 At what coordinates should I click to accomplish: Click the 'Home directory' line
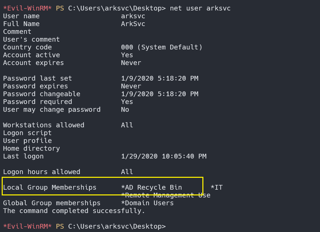[x=32, y=149]
